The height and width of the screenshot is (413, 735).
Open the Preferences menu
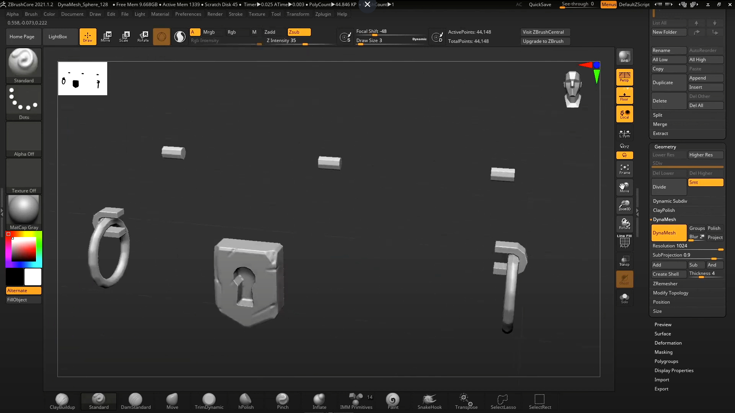coord(188,14)
